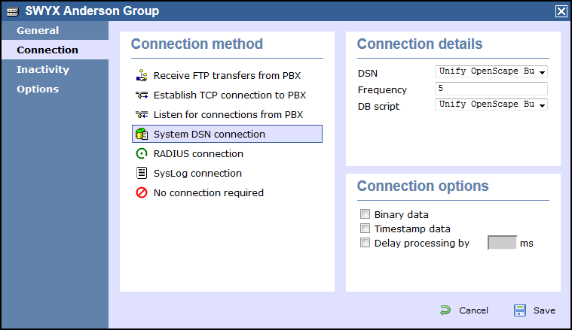Click the PBX device icon in title bar
572x330 pixels.
tap(13, 11)
